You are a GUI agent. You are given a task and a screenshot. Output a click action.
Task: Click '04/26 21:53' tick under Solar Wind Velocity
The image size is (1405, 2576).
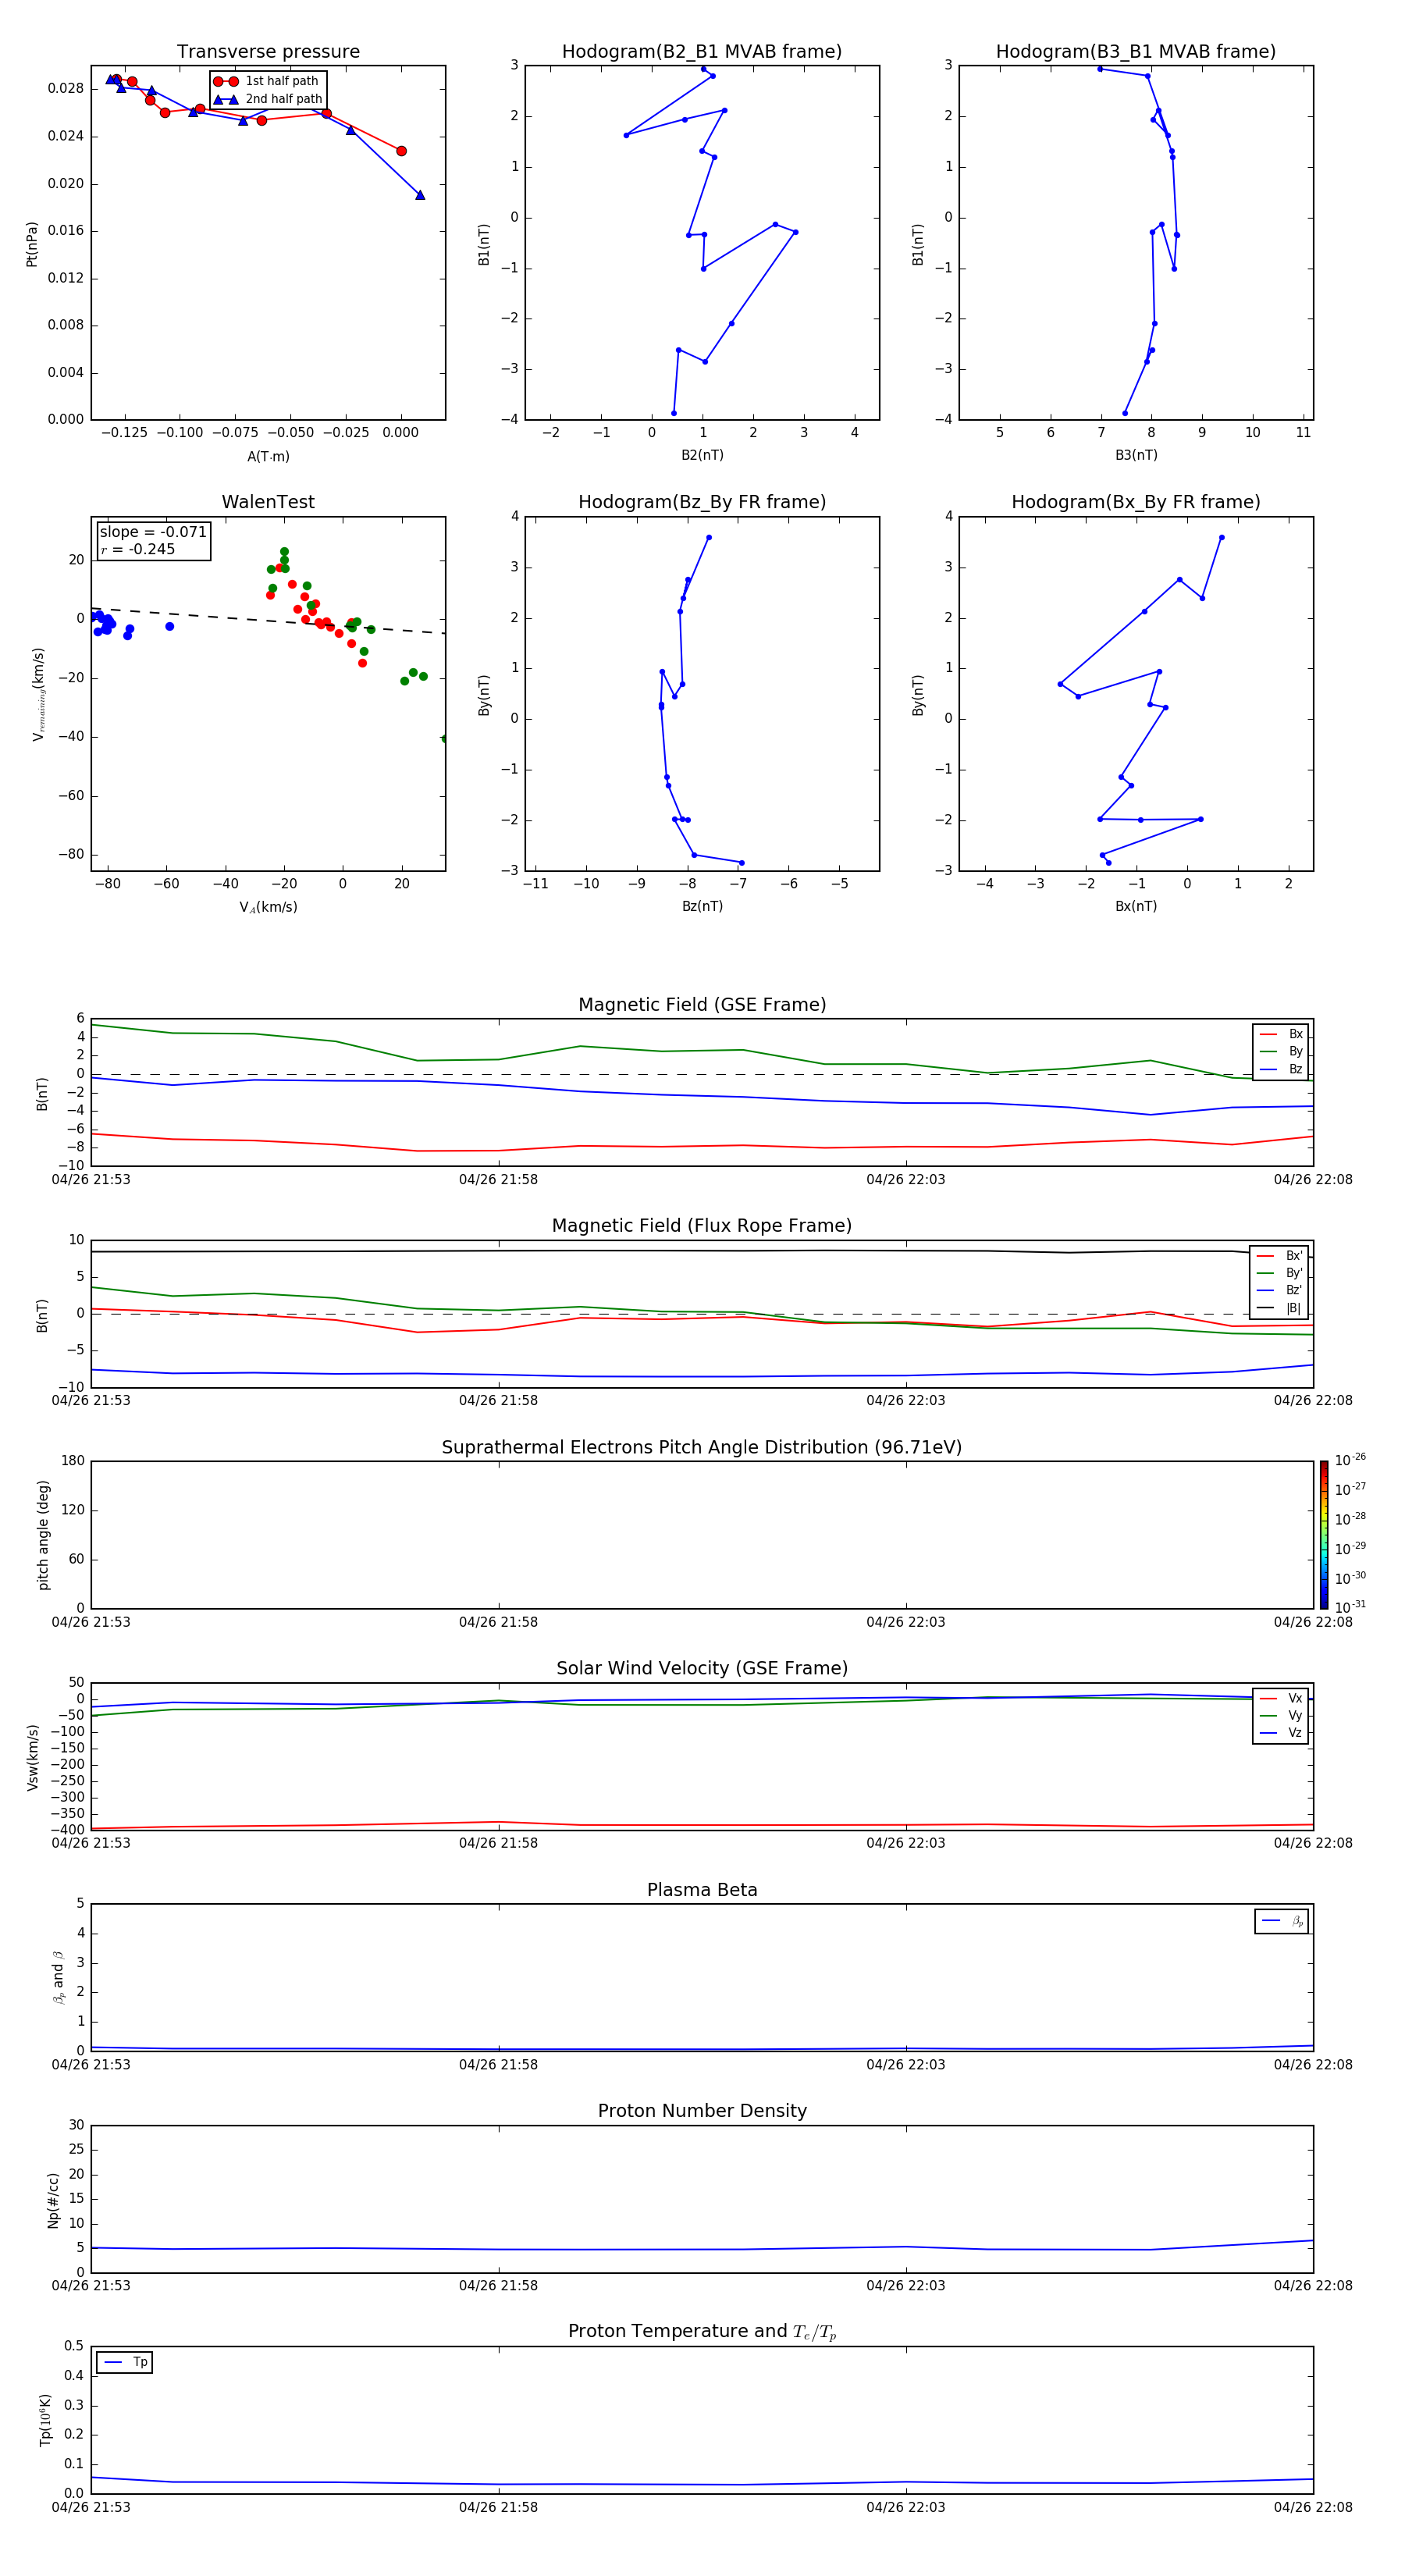tap(91, 1843)
